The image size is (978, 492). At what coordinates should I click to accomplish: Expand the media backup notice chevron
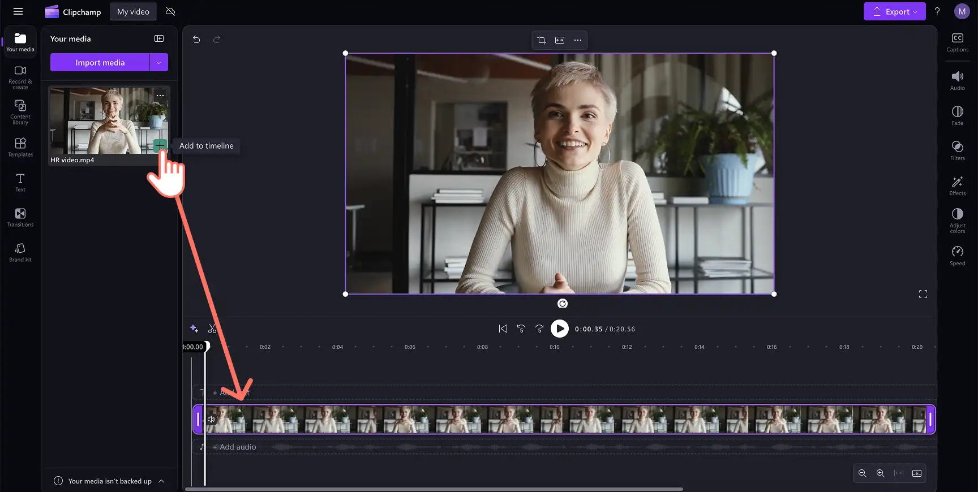pos(161,481)
